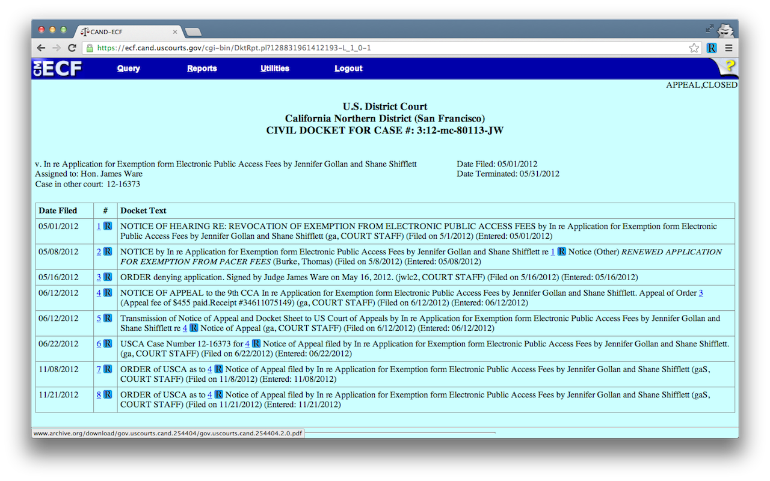Bookmark this page with the star icon
Image resolution: width=770 pixels, height=481 pixels.
pyautogui.click(x=694, y=48)
